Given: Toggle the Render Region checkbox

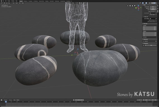Looking at the screenshot, I should click(156, 15).
